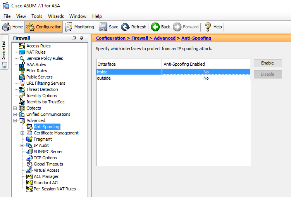Follow the Advanced breadcrumb link

164,38
